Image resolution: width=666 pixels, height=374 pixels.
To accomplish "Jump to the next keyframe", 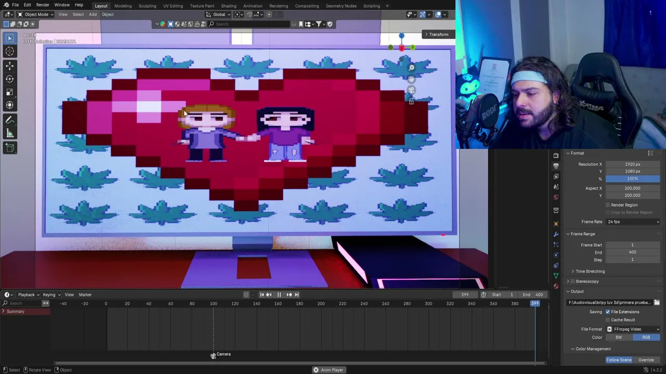I will (289, 295).
